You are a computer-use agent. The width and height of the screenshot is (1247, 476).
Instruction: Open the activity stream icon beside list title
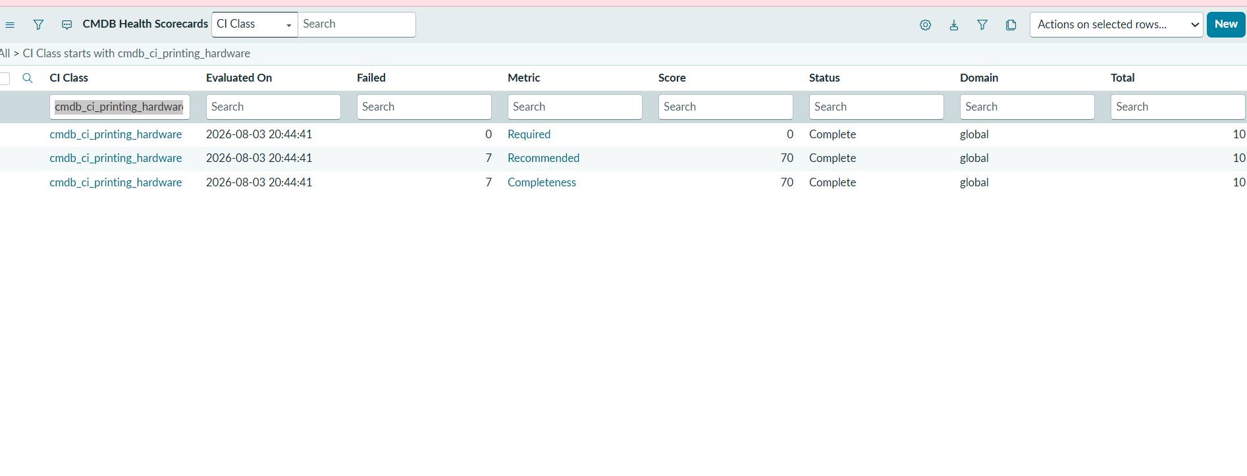point(66,25)
